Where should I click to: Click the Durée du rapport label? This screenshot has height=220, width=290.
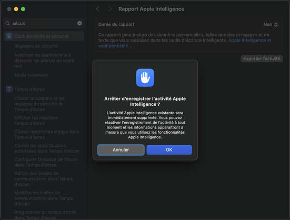point(116,25)
